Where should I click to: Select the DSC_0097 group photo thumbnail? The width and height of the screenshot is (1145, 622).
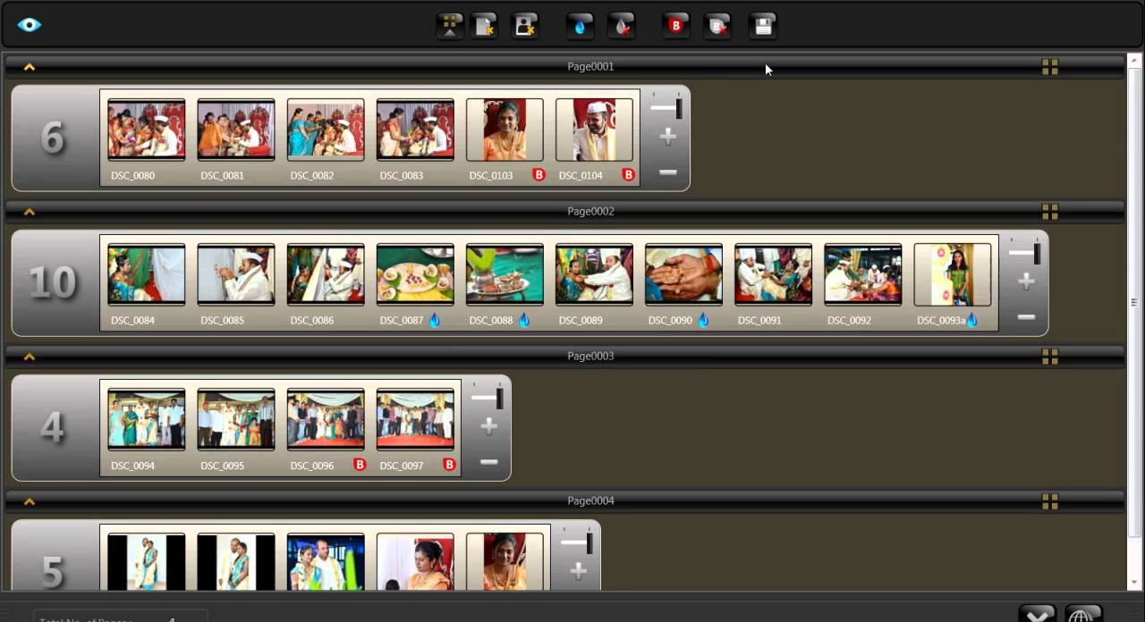click(415, 419)
